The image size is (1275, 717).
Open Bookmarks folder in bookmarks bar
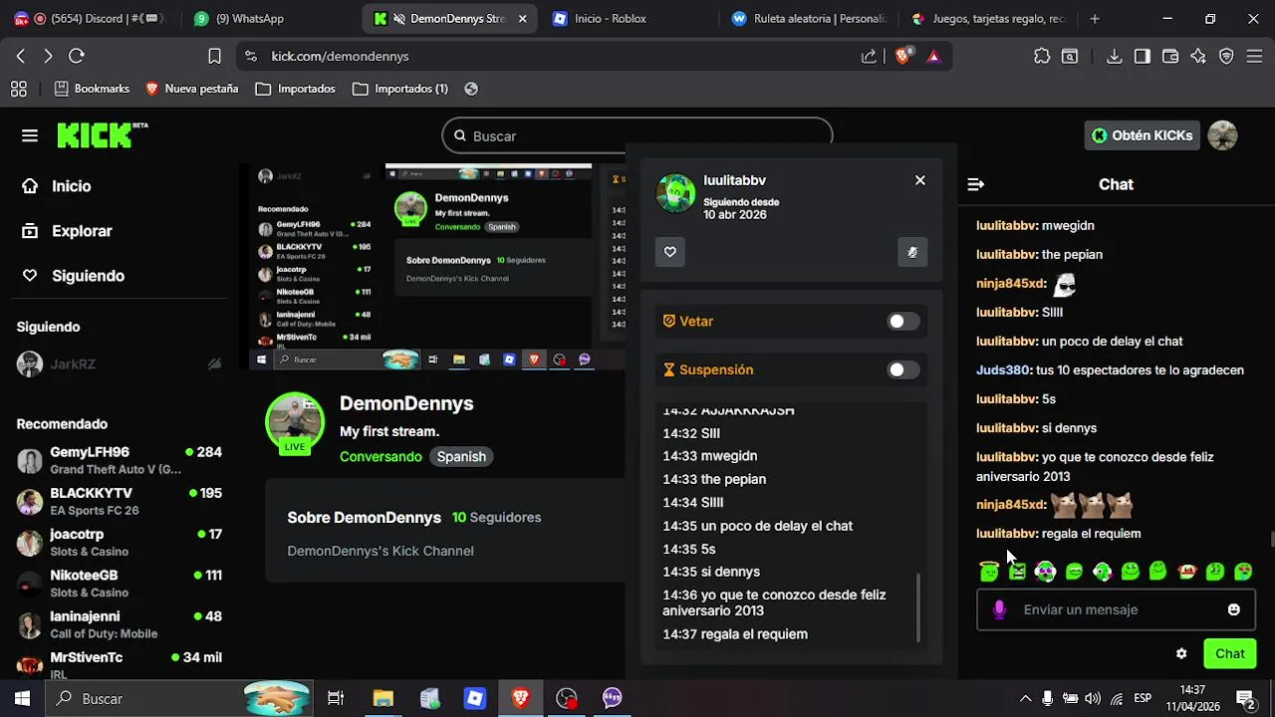click(x=92, y=89)
